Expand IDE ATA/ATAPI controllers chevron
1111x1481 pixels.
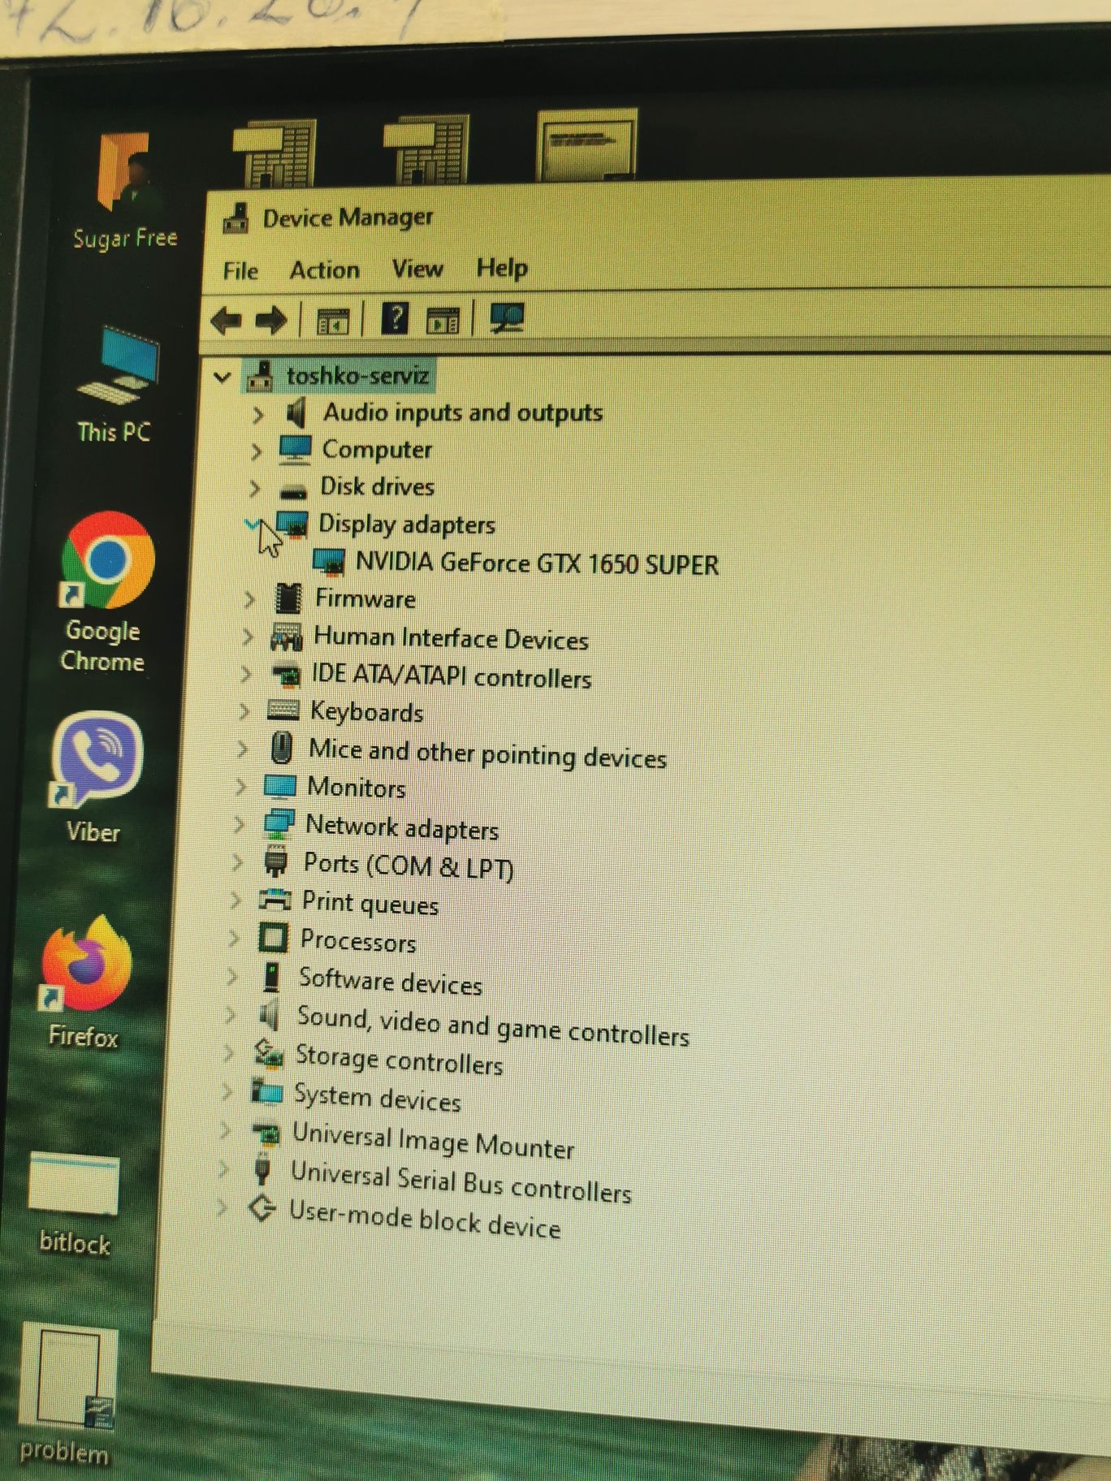(x=246, y=673)
